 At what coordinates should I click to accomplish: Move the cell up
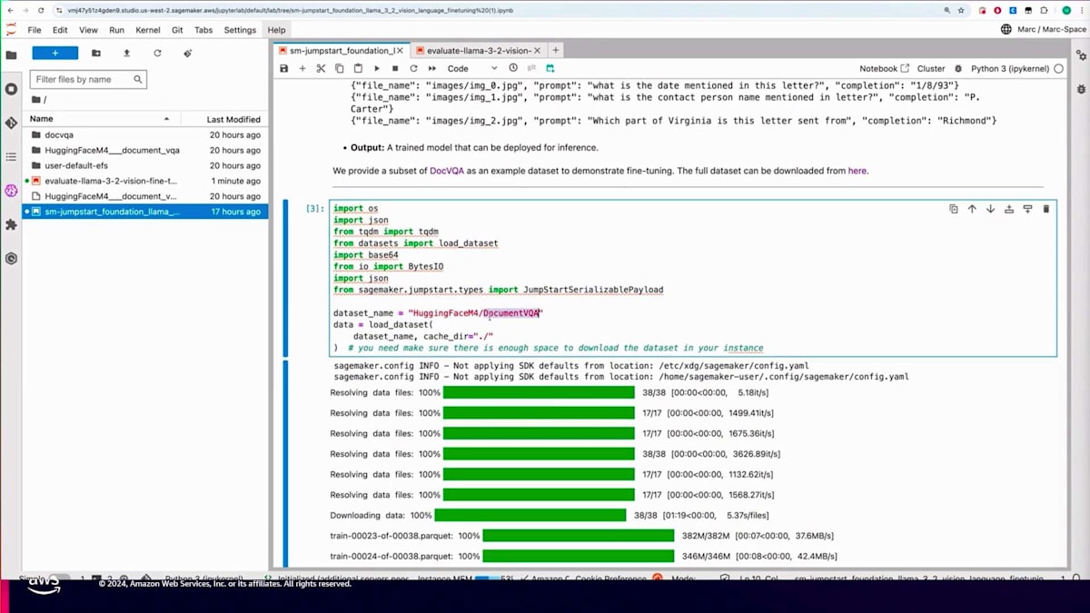(972, 209)
